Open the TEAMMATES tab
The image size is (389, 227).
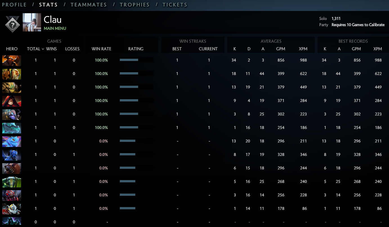(x=89, y=5)
